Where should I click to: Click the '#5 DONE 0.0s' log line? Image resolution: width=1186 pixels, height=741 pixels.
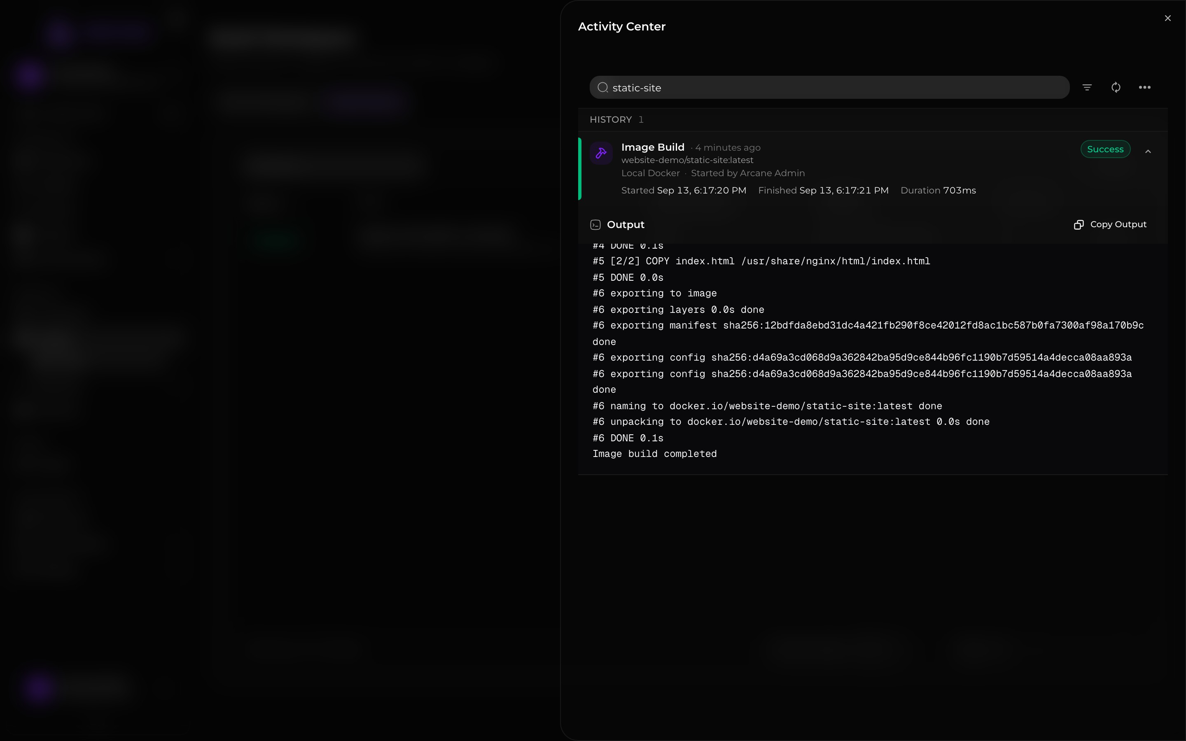(x=628, y=277)
